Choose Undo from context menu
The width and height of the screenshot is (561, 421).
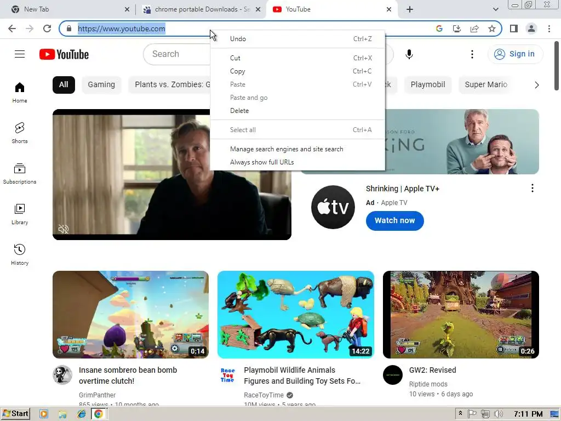pos(297,39)
